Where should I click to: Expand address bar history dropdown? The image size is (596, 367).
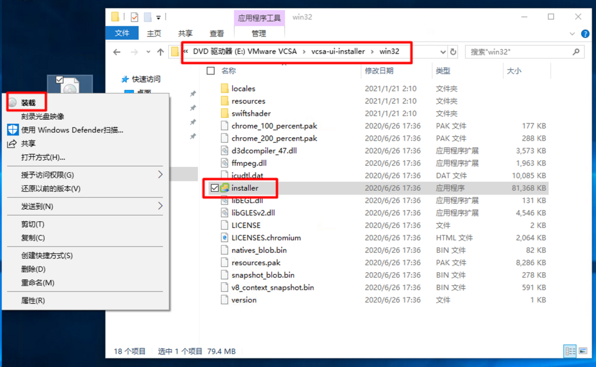click(x=443, y=52)
